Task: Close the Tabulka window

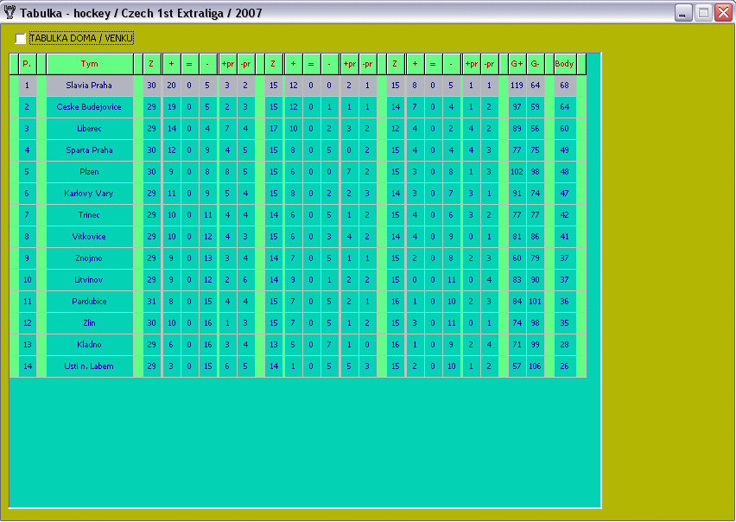Action: tap(723, 13)
